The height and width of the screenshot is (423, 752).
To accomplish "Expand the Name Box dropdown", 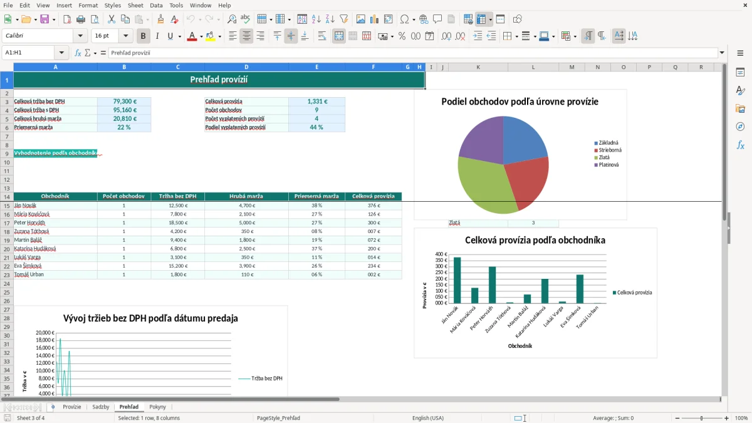I will 61,53.
